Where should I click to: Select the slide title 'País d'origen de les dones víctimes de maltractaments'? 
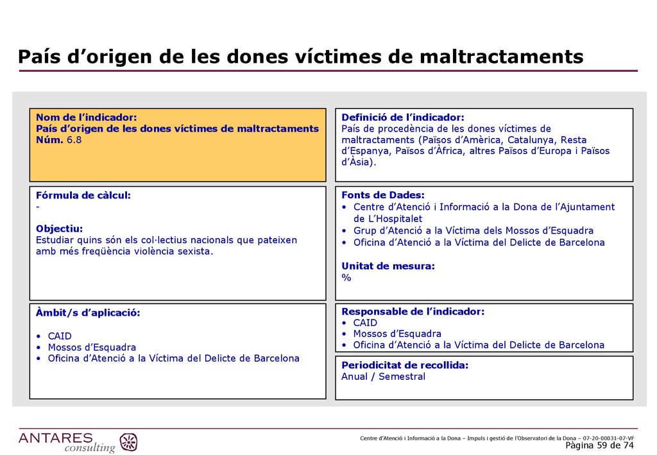[x=300, y=56]
